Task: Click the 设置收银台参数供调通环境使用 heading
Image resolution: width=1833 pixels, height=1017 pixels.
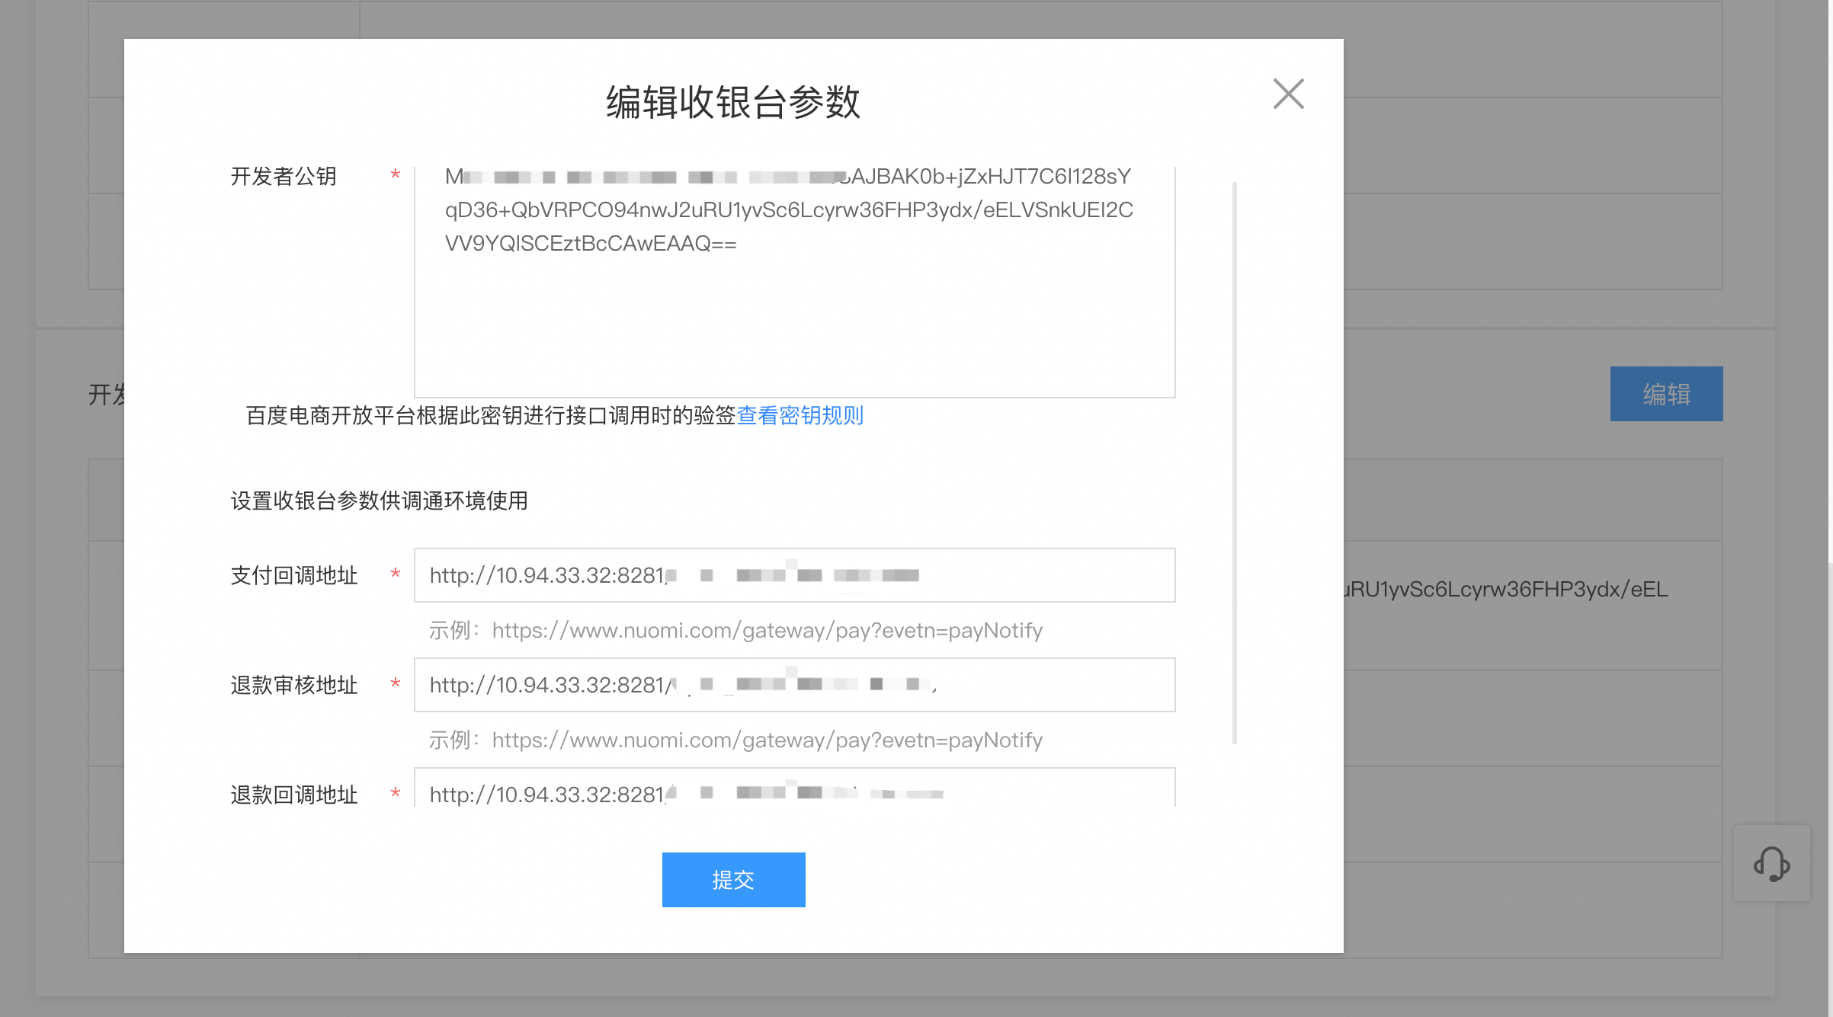Action: 380,501
